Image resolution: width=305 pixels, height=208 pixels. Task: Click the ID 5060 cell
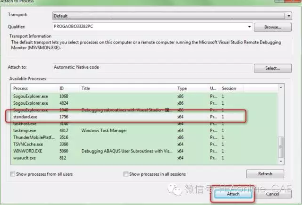(64, 151)
